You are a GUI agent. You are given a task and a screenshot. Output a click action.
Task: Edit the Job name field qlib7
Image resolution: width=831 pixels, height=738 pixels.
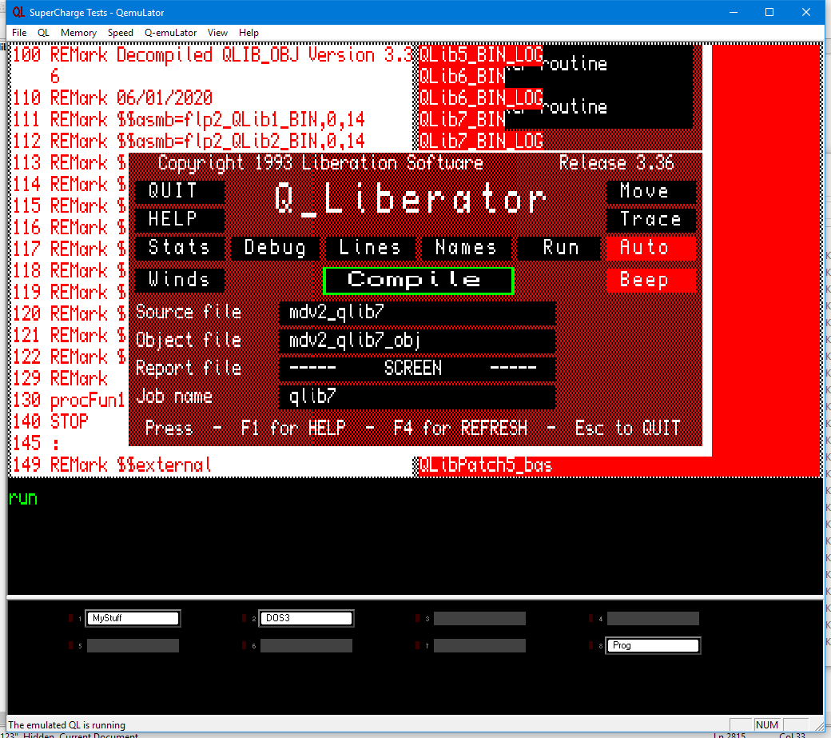[416, 397]
